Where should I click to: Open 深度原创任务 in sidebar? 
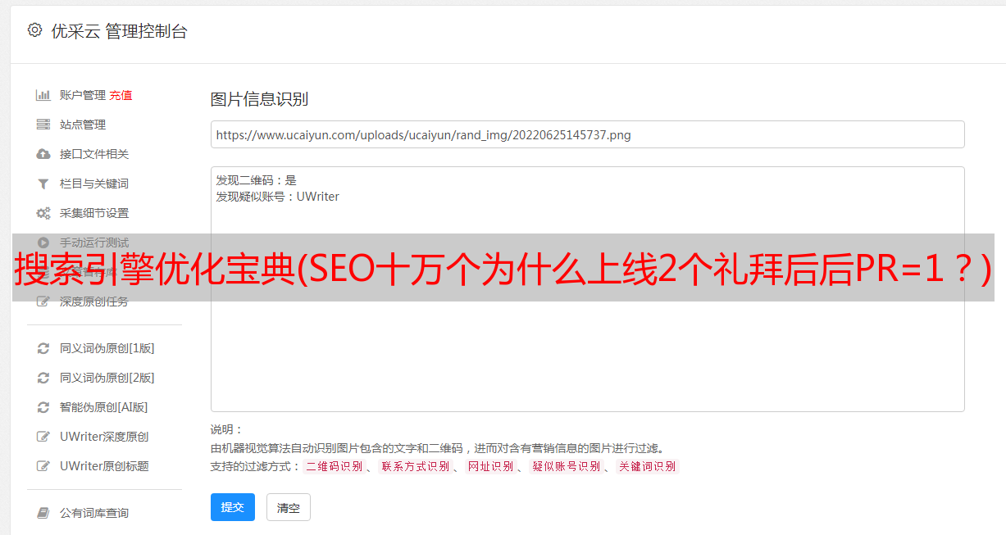(x=94, y=302)
